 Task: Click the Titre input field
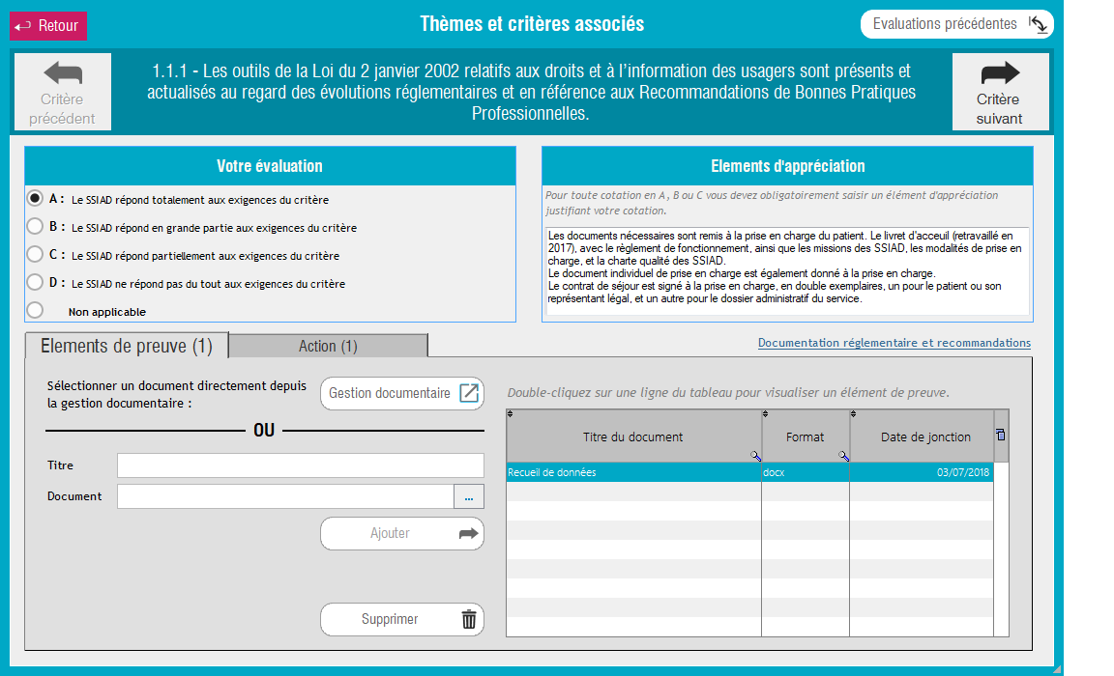(x=301, y=465)
